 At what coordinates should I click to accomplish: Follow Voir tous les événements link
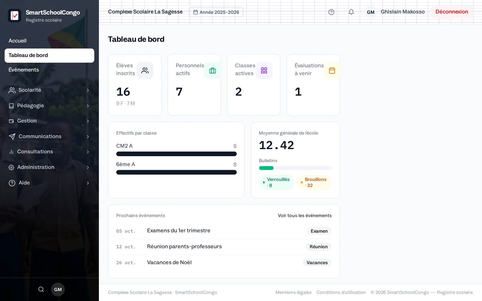click(x=305, y=216)
